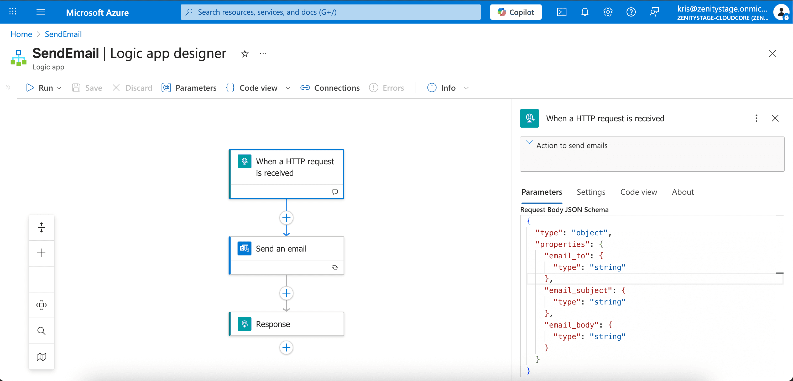Toggle collapse/expand control in canvas toolbar
The image size is (793, 381).
pos(41,227)
